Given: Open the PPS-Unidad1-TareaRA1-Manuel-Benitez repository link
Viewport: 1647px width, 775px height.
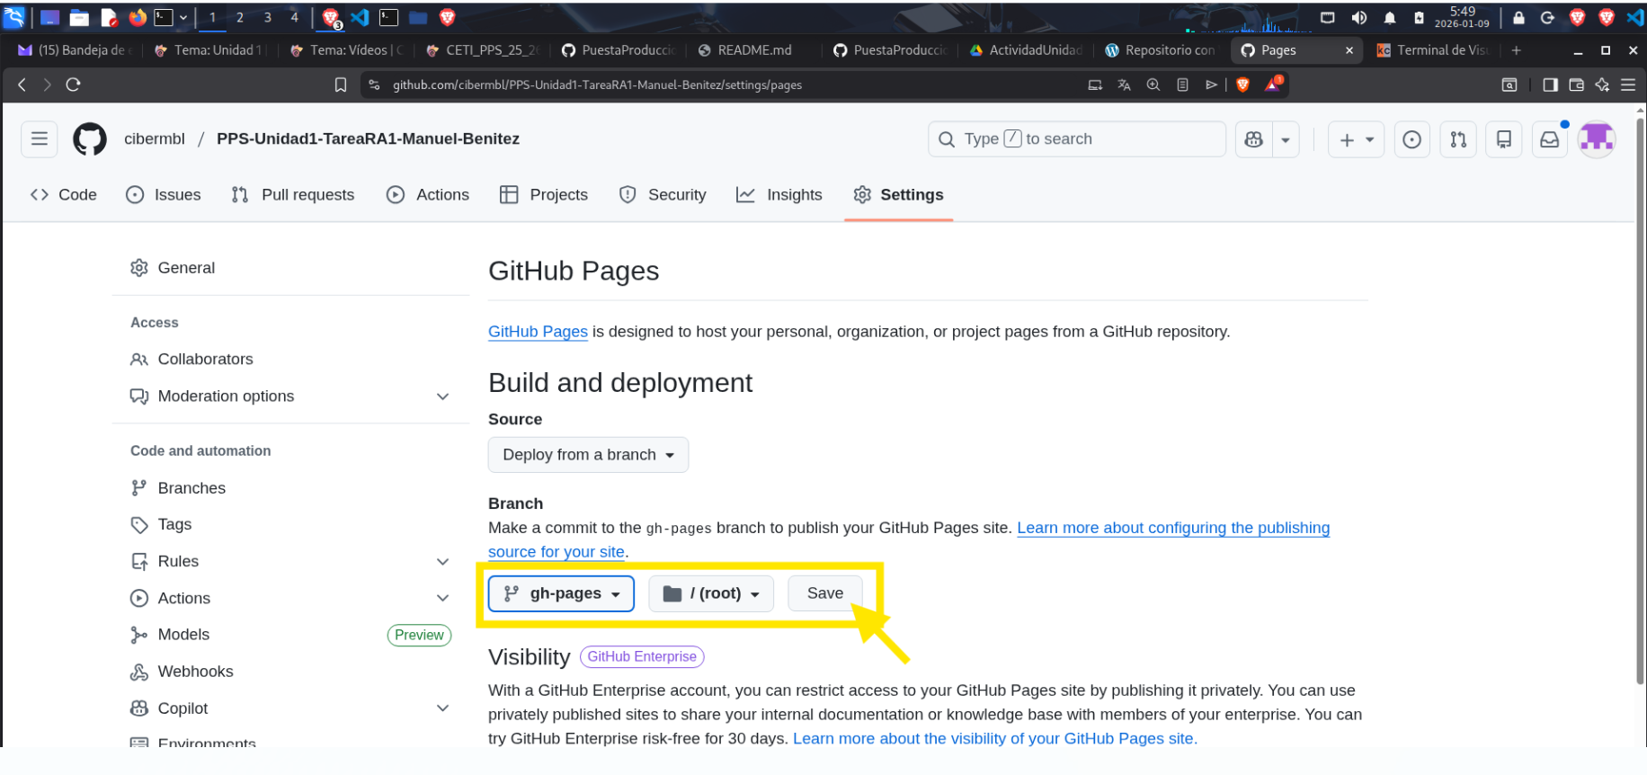Looking at the screenshot, I should point(369,139).
